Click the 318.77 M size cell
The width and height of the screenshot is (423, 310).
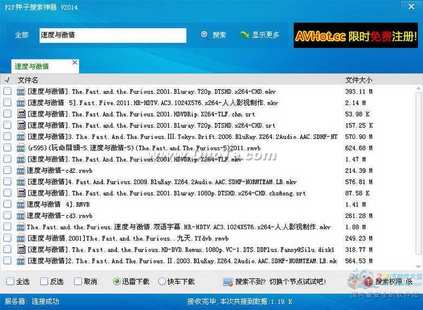(x=359, y=250)
